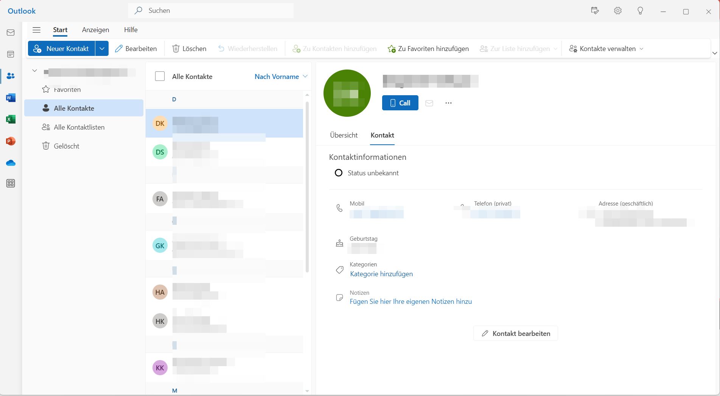Screen dimensions: 720x396
Task: Expand the Neuer Kontakt dropdown arrow
Action: pos(102,49)
